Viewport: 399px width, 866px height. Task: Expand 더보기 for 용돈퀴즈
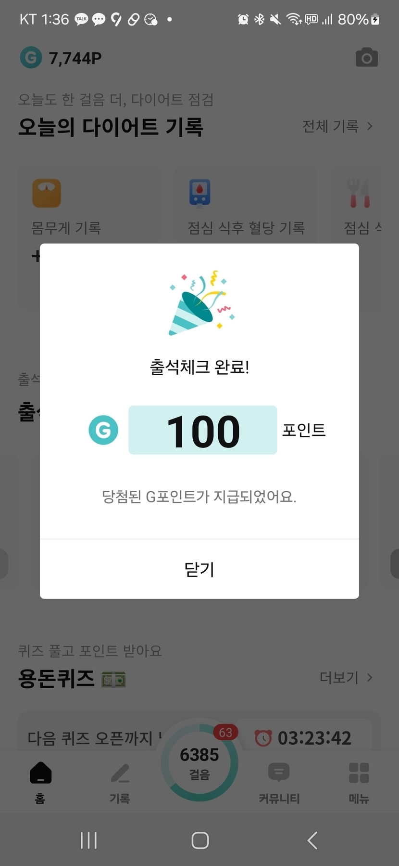pos(346,678)
